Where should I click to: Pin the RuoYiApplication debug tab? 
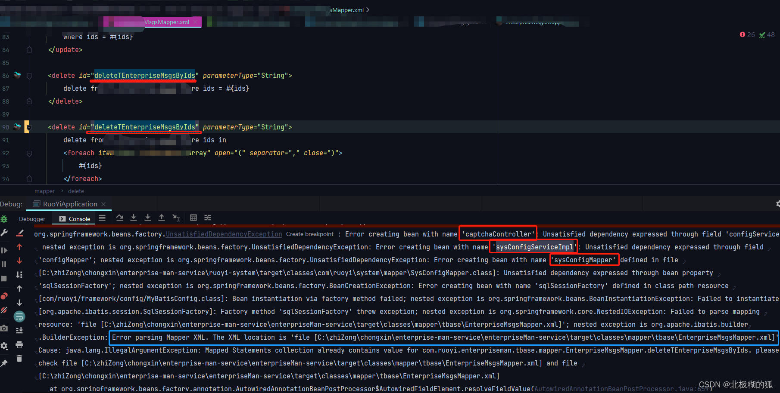(x=5, y=362)
